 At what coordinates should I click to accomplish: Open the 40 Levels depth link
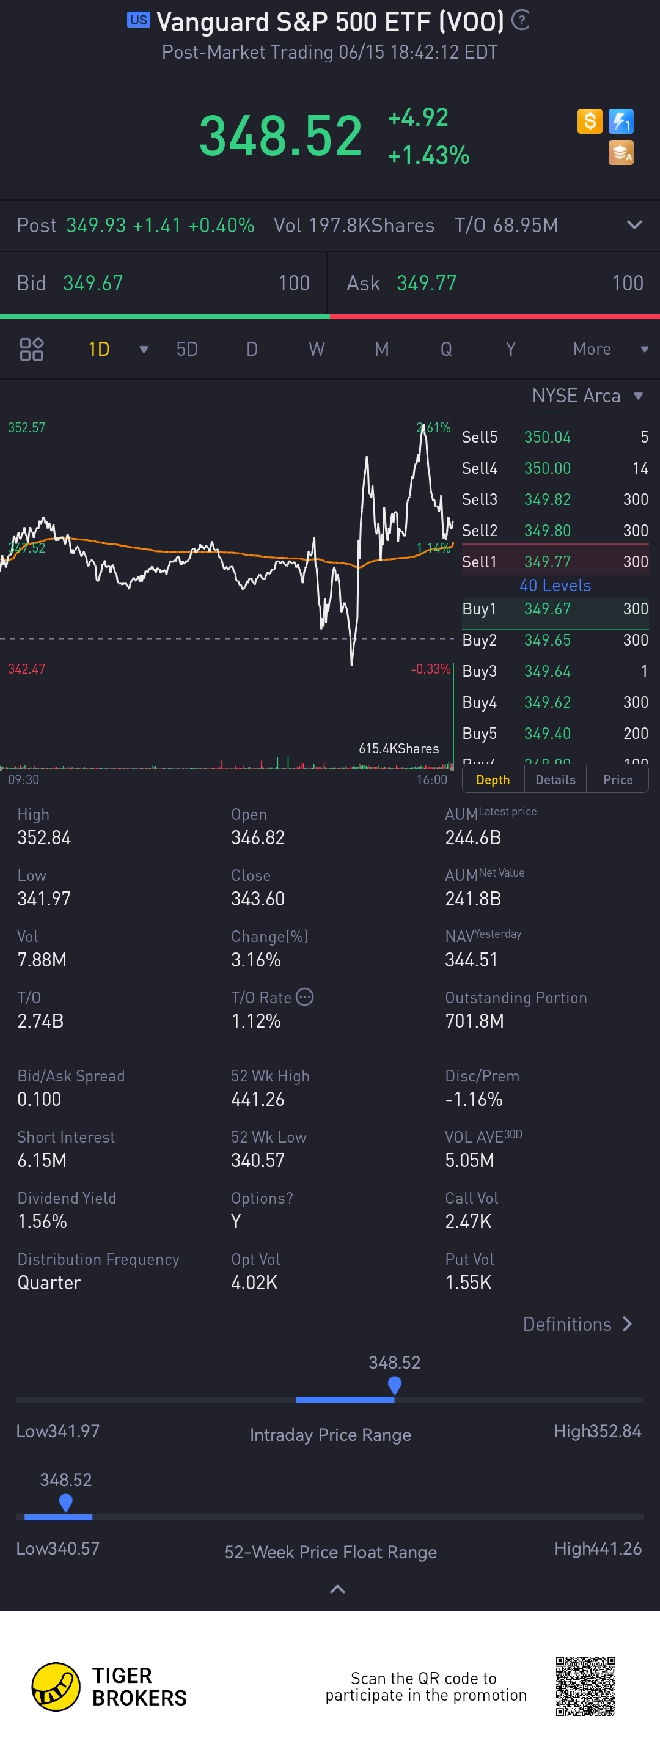tap(555, 586)
